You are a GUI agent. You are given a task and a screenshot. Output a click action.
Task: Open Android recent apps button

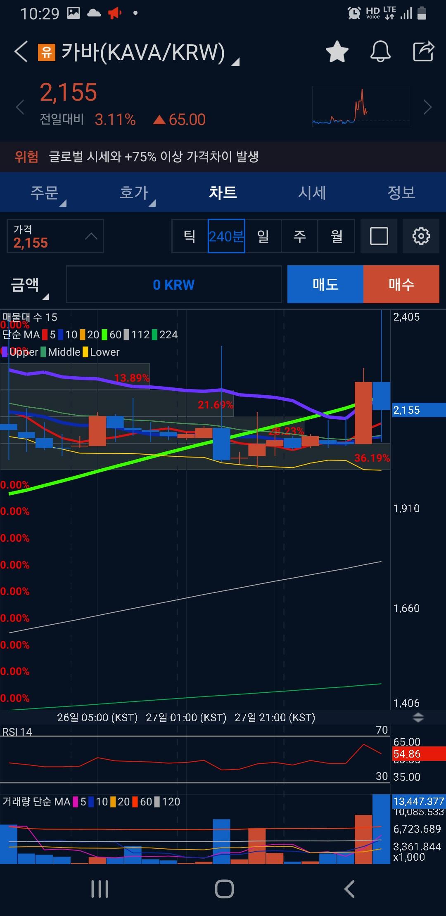point(100,889)
